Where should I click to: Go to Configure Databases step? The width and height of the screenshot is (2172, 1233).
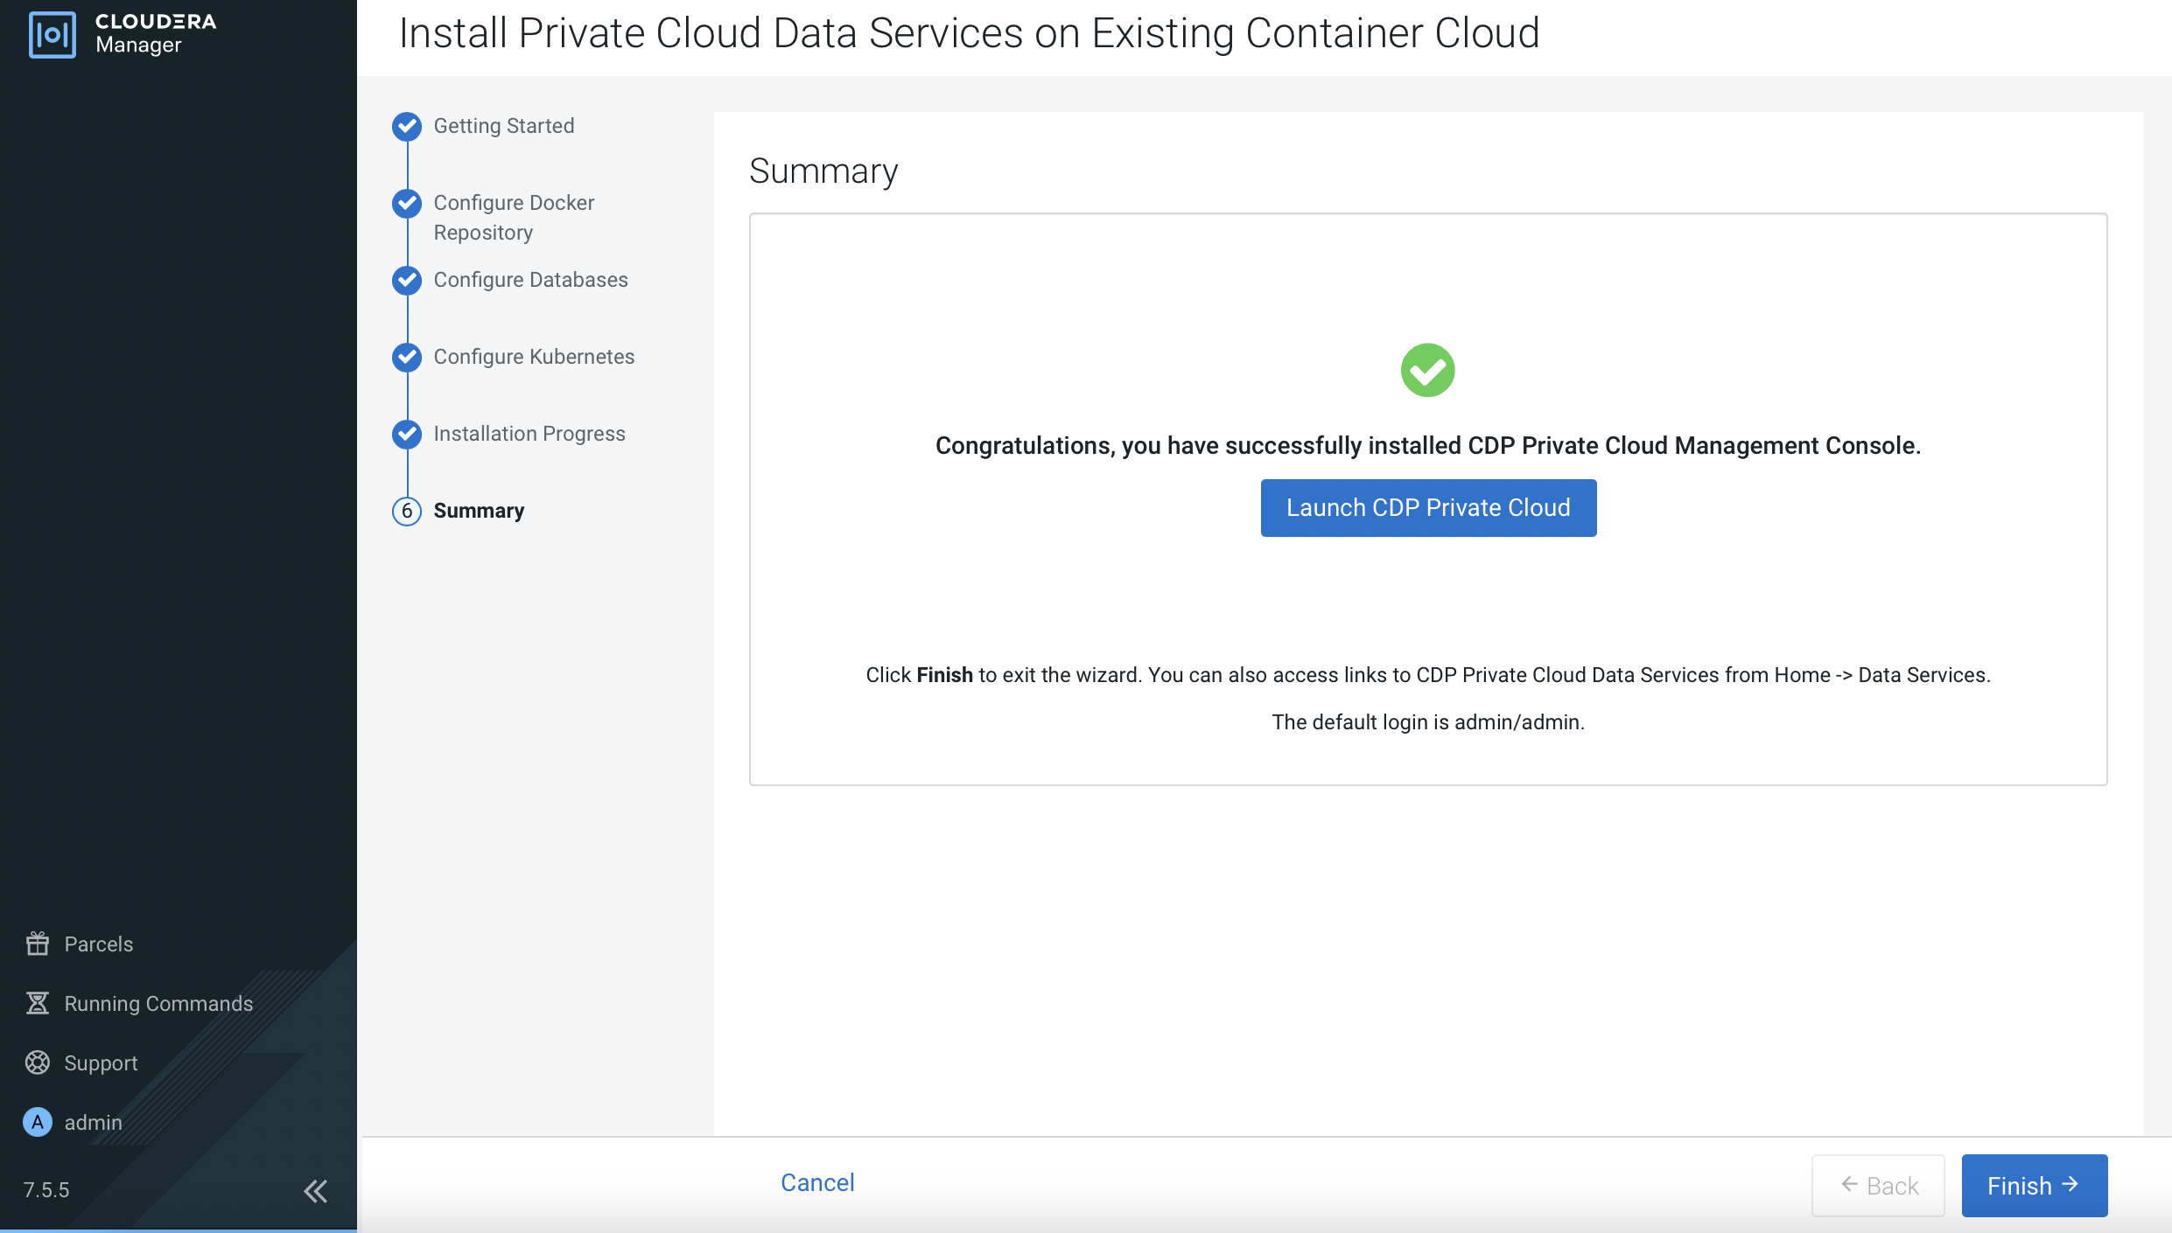530,280
